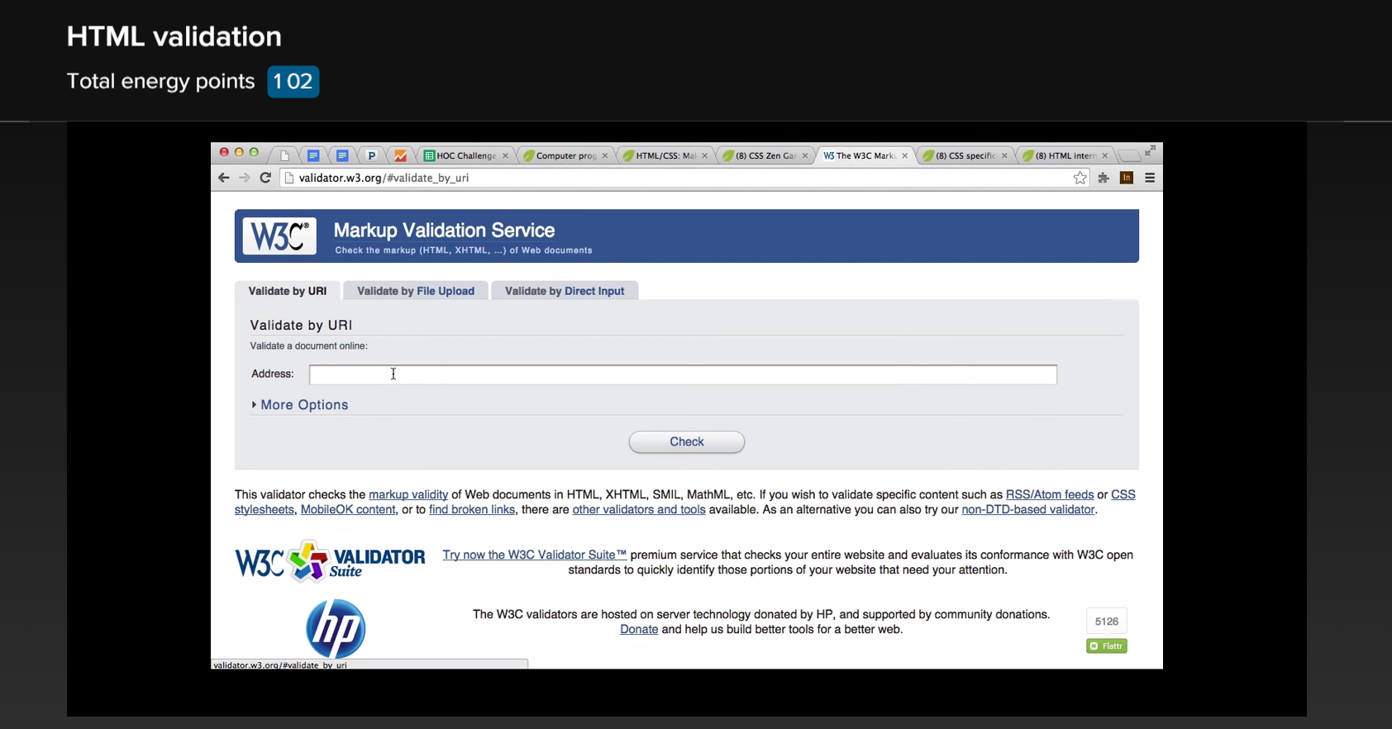Click the Donate link
This screenshot has width=1392, height=729.
[639, 629]
